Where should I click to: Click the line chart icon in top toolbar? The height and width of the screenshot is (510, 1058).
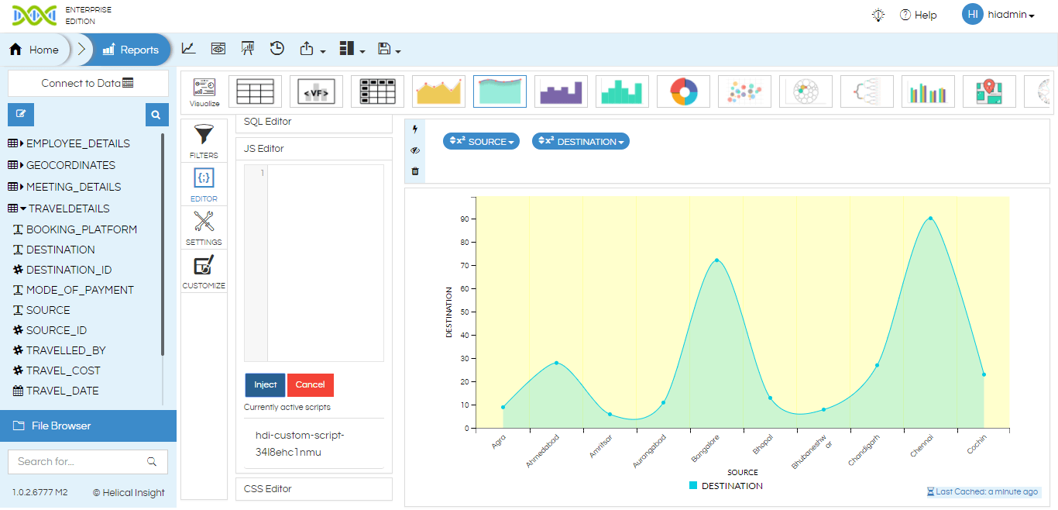pos(188,48)
